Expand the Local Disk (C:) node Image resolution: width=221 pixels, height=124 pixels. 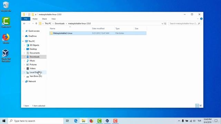point(25,72)
